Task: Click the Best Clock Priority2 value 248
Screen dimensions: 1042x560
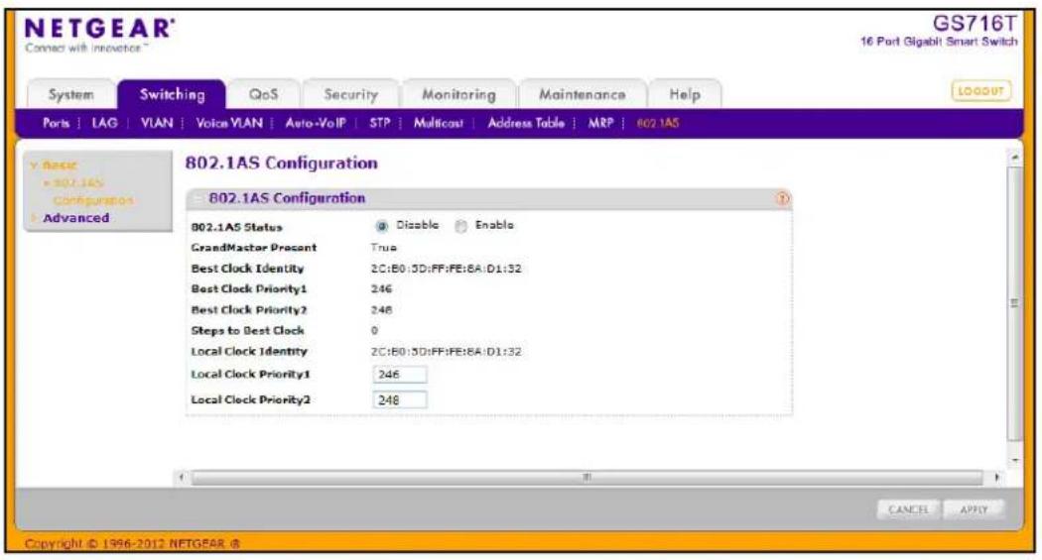Action: 381,310
